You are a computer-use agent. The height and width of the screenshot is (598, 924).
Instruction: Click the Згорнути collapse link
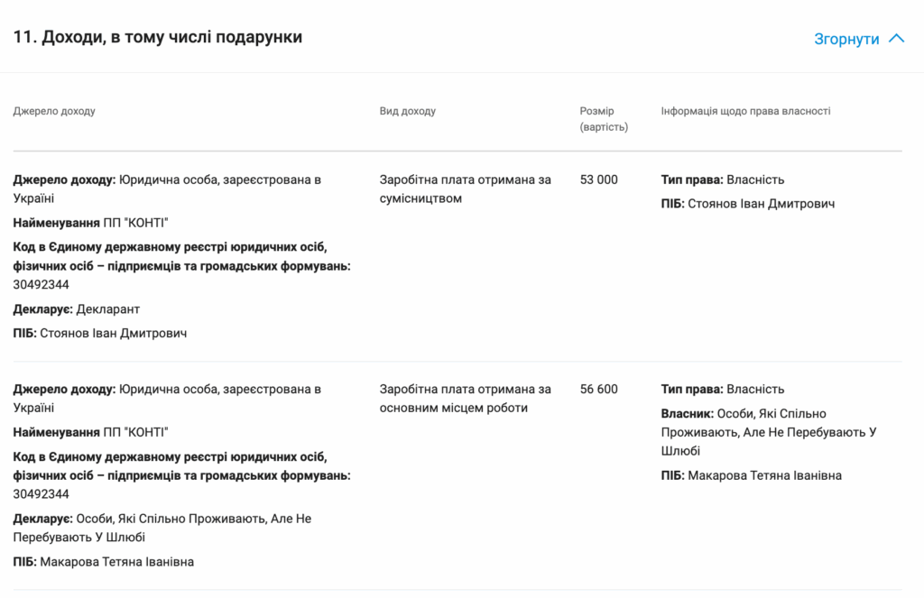click(x=845, y=39)
